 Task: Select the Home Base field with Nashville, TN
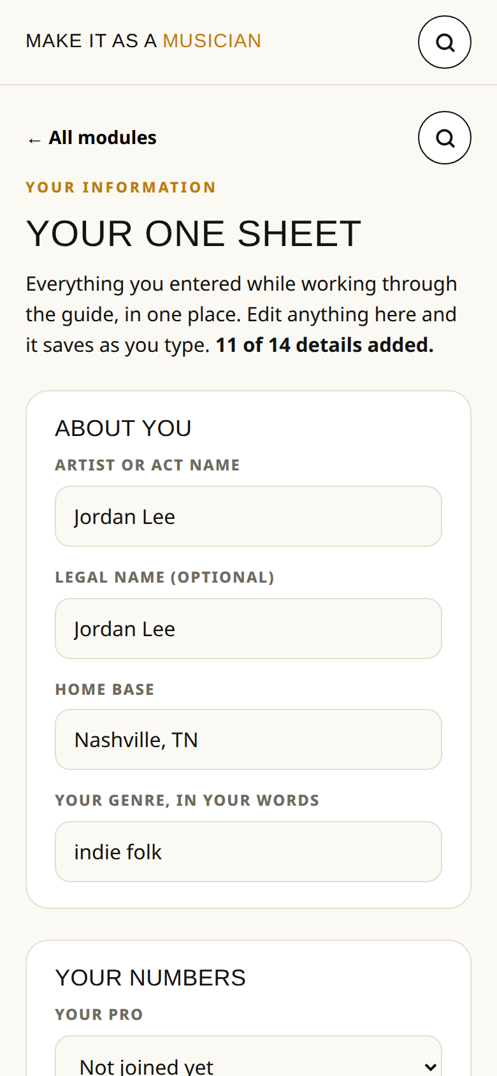click(x=248, y=739)
